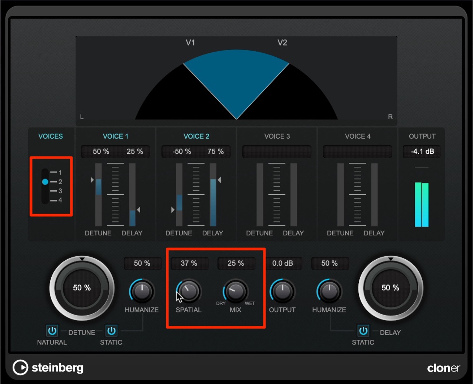The width and height of the screenshot is (473, 384).
Task: Select the Output value field 0.0 dB
Action: pyautogui.click(x=282, y=263)
